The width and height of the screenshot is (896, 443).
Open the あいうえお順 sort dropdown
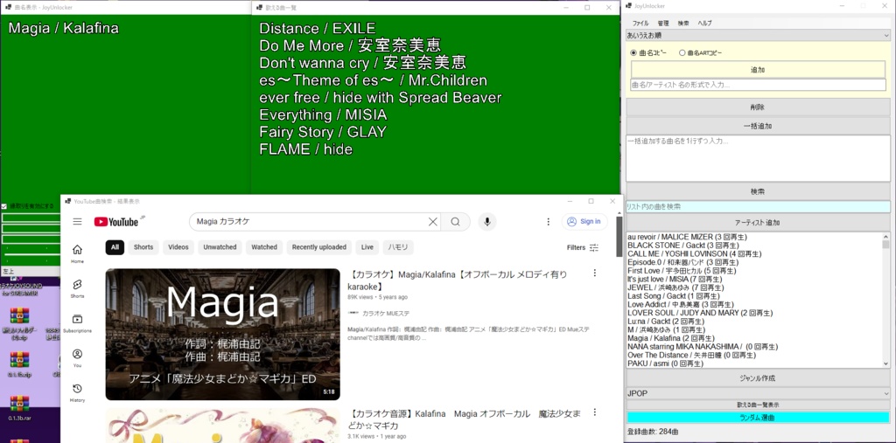(x=758, y=36)
